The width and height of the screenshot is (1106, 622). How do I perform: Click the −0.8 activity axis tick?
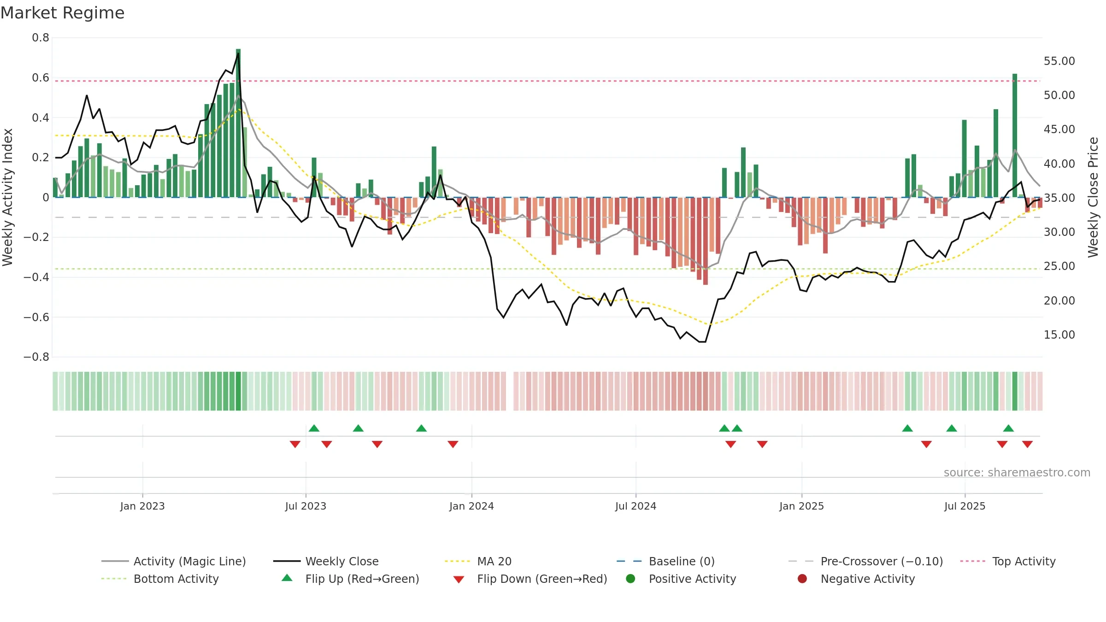point(36,357)
